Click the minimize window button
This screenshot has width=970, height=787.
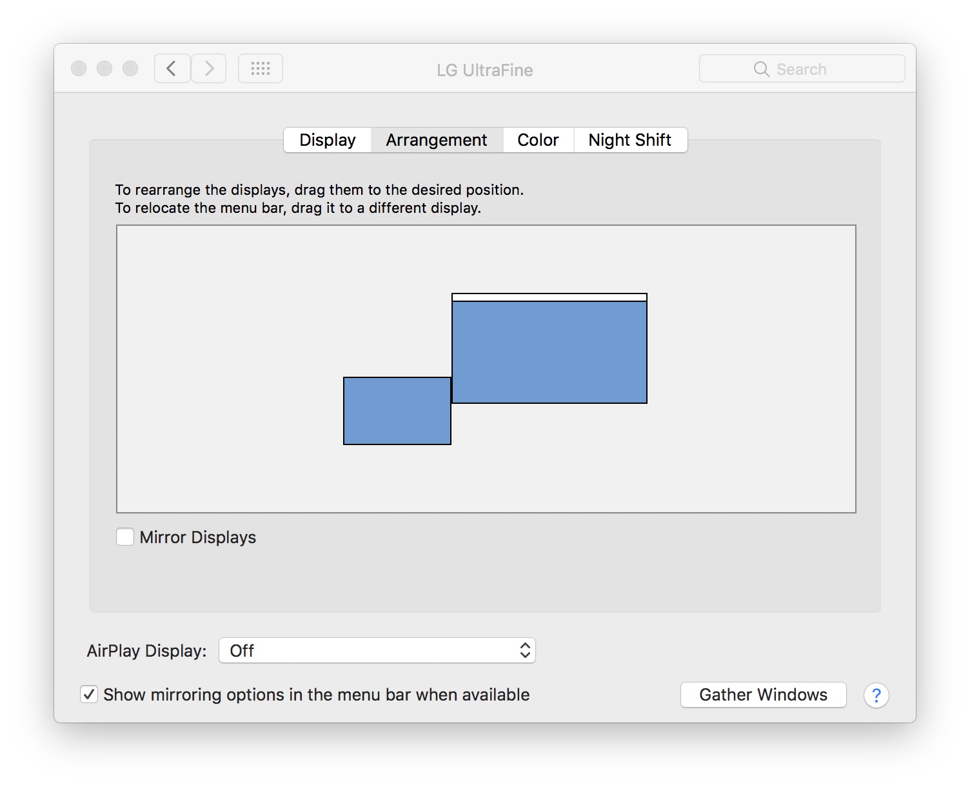(x=104, y=68)
